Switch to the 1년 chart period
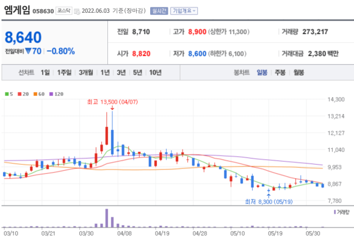Screen dimensions: 354x241 pyautogui.click(x=105, y=73)
